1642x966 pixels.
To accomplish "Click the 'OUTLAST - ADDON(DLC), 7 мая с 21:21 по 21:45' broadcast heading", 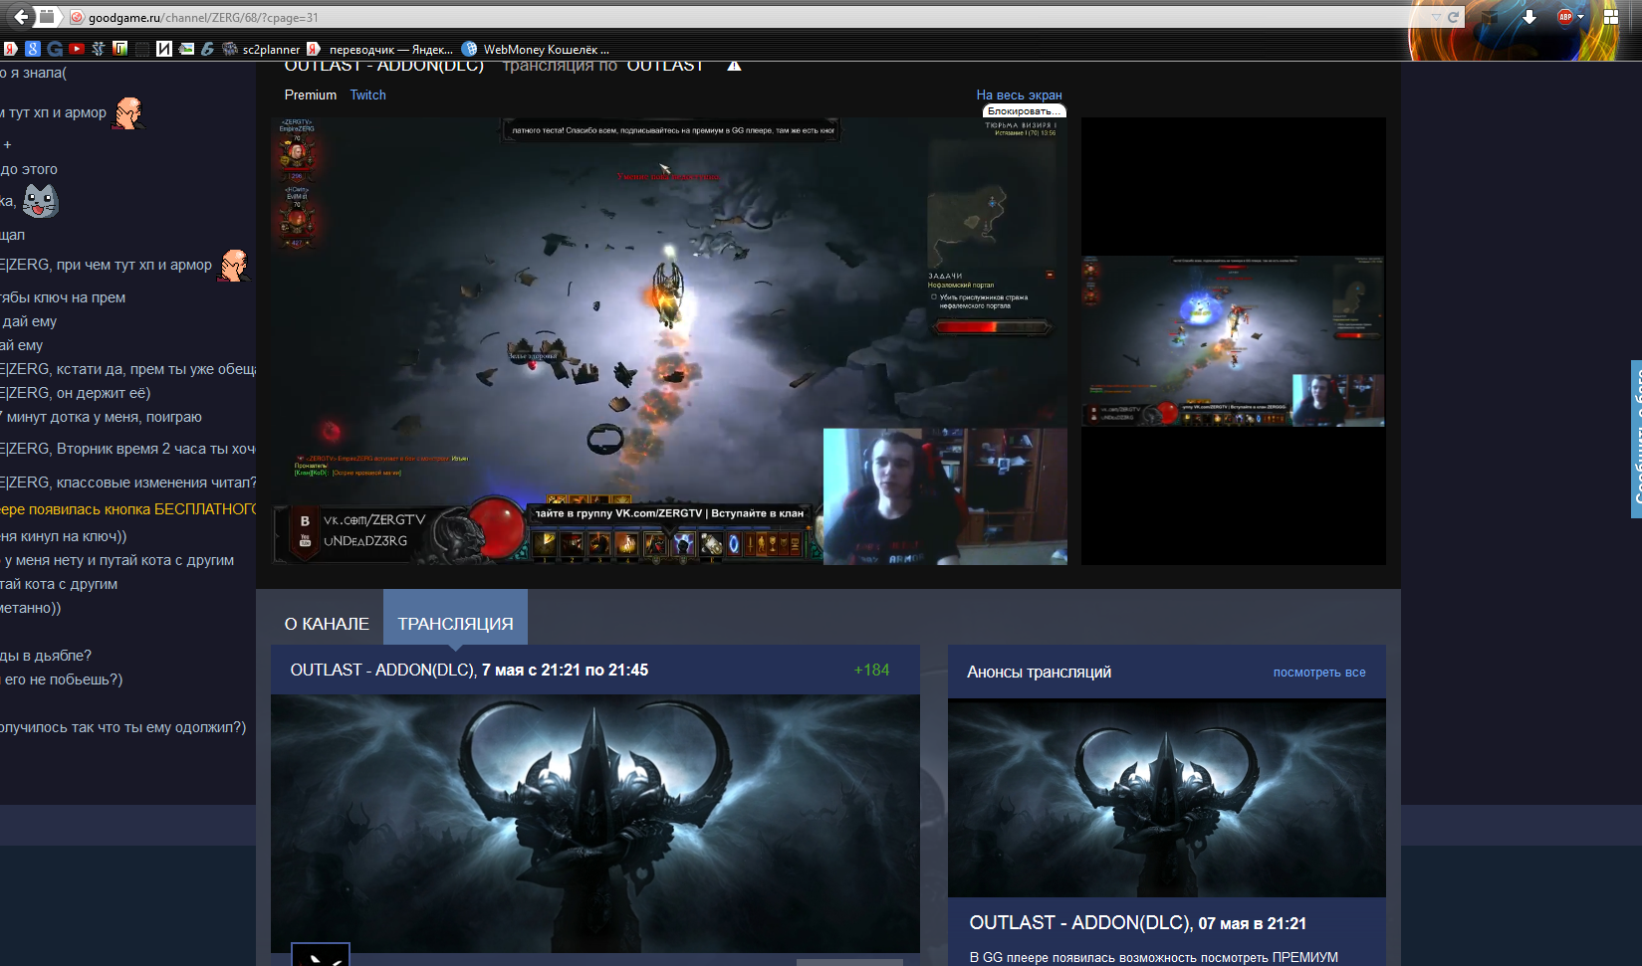I will point(469,671).
